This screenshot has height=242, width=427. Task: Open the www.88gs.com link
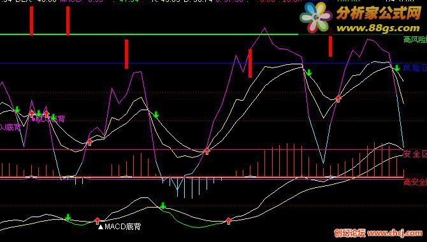point(379,28)
